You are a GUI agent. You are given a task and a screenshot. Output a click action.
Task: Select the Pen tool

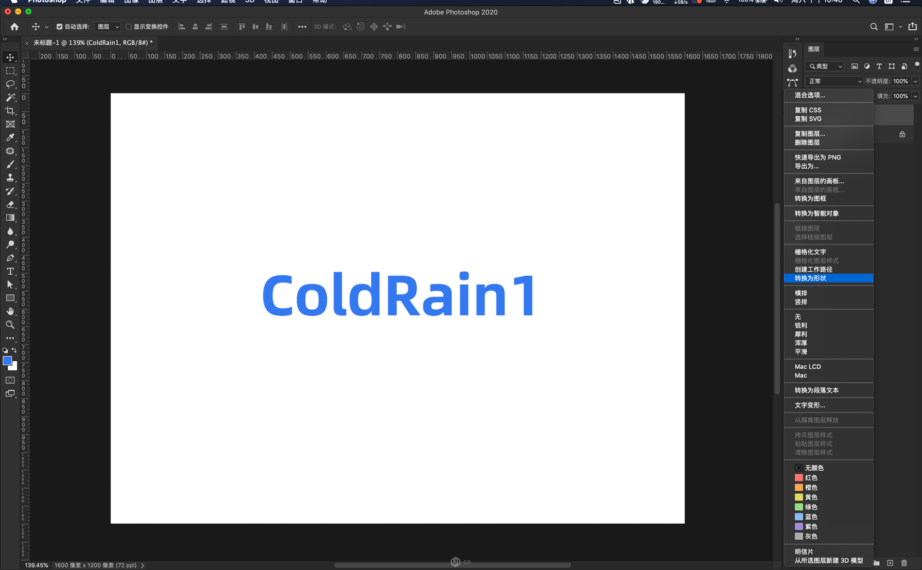10,258
